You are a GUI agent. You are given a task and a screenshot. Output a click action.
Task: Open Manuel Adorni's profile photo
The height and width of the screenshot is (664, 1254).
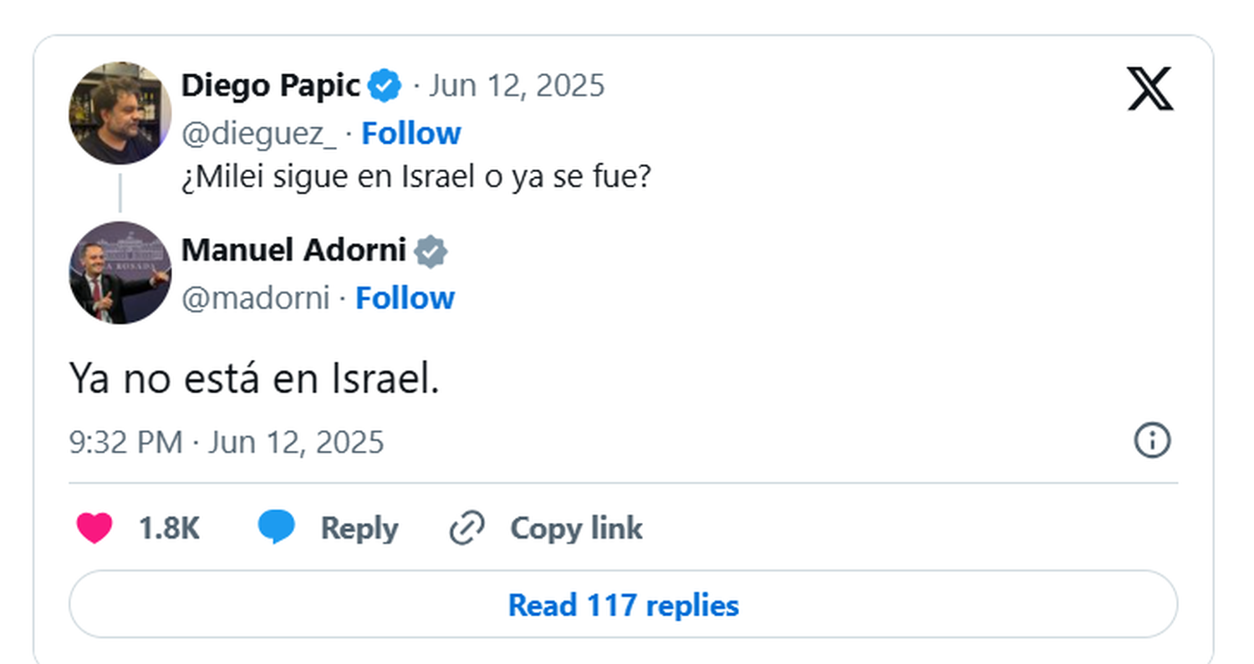[120, 272]
